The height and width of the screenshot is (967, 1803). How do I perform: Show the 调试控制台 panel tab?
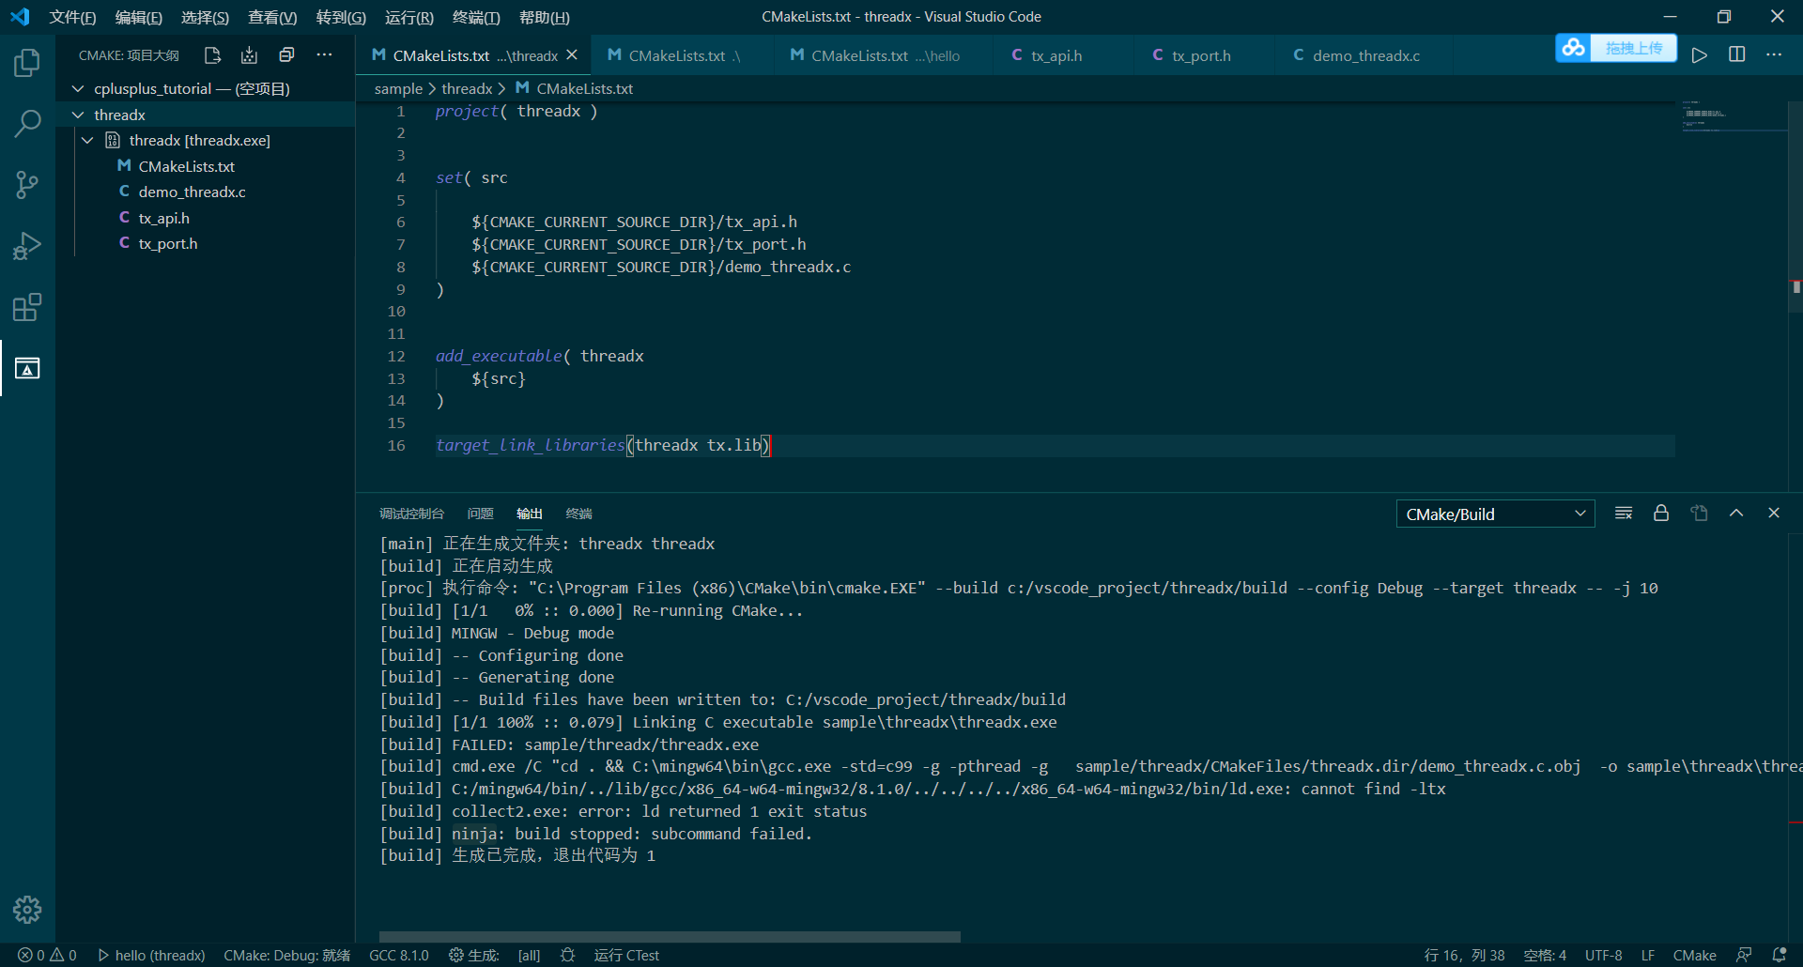click(411, 514)
